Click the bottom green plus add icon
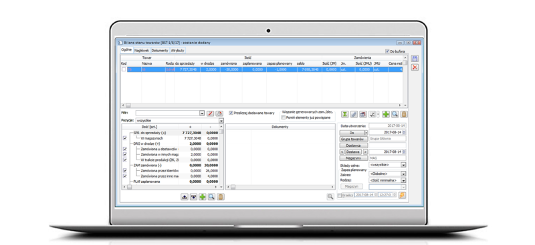 click(x=203, y=197)
